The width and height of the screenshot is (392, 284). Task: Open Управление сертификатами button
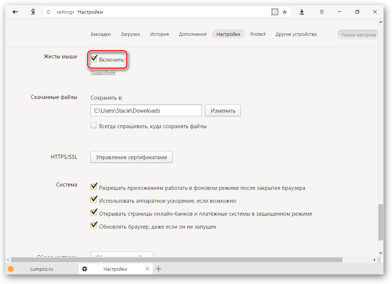point(131,157)
